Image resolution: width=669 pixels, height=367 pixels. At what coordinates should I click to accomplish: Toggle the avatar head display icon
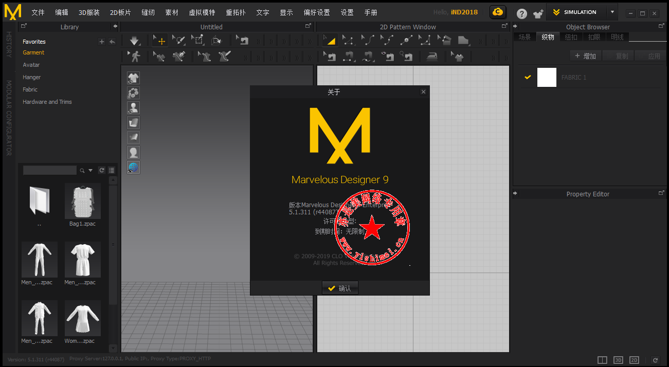tap(133, 153)
